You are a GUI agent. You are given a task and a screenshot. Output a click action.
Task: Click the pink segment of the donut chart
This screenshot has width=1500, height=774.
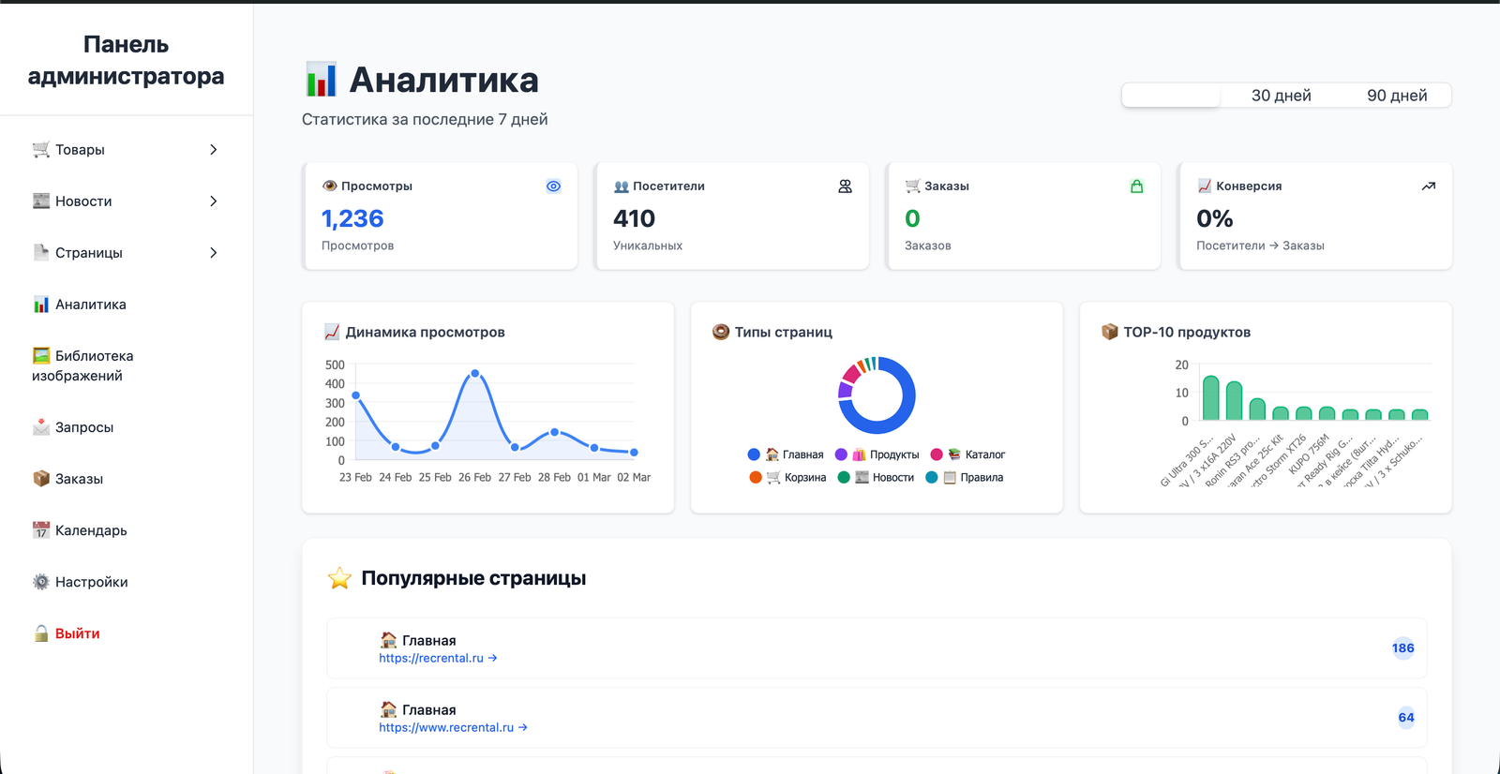point(851,374)
